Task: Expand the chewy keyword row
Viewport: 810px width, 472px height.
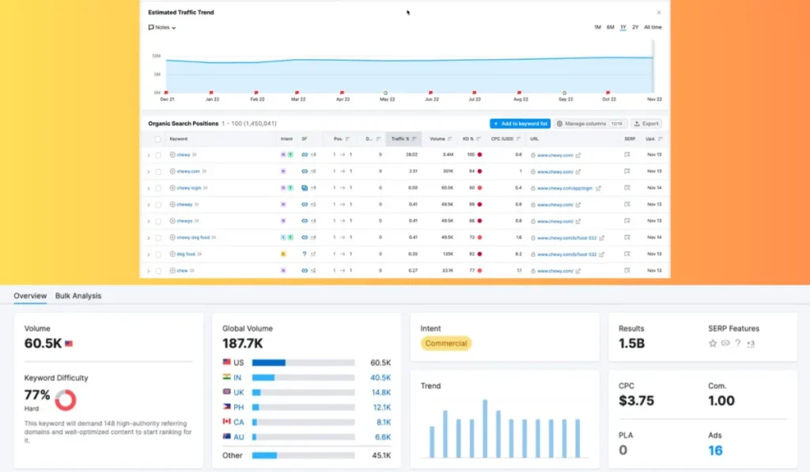Action: click(149, 155)
